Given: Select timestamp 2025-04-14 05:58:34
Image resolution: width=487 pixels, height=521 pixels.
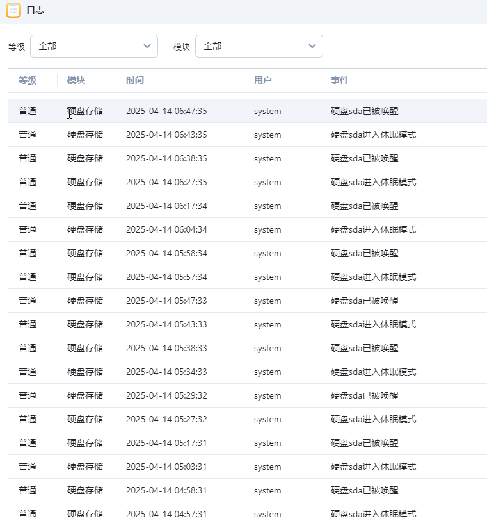Looking at the screenshot, I should point(166,253).
